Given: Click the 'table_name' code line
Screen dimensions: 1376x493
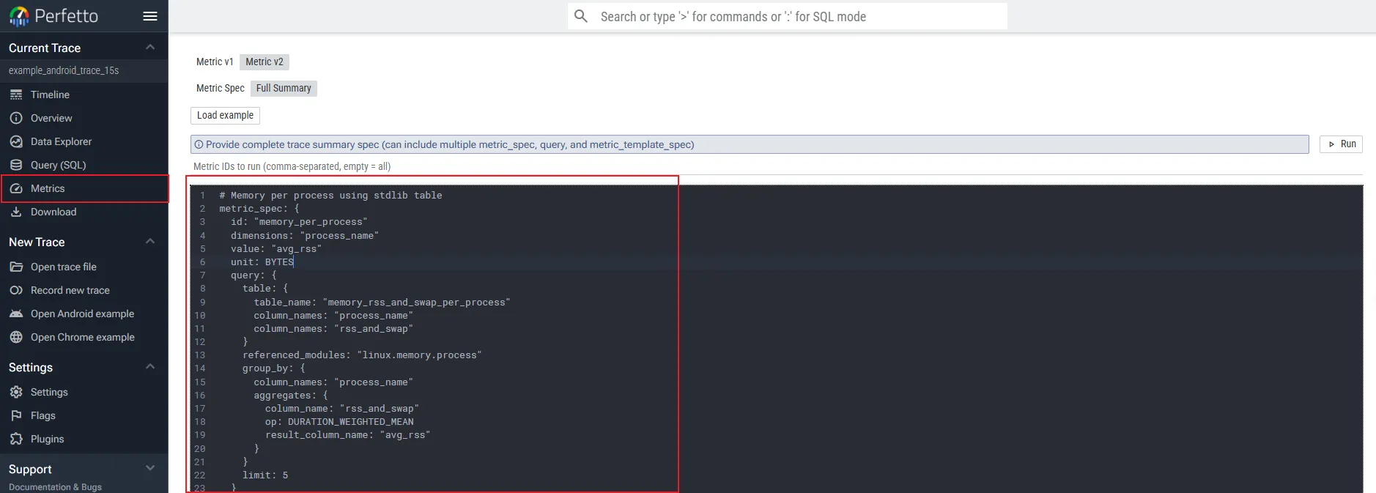Looking at the screenshot, I should (382, 303).
